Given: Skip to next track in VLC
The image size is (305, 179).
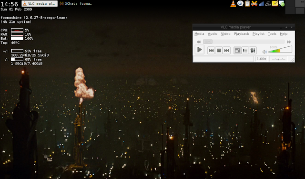Looking at the screenshot, I should [227, 51].
